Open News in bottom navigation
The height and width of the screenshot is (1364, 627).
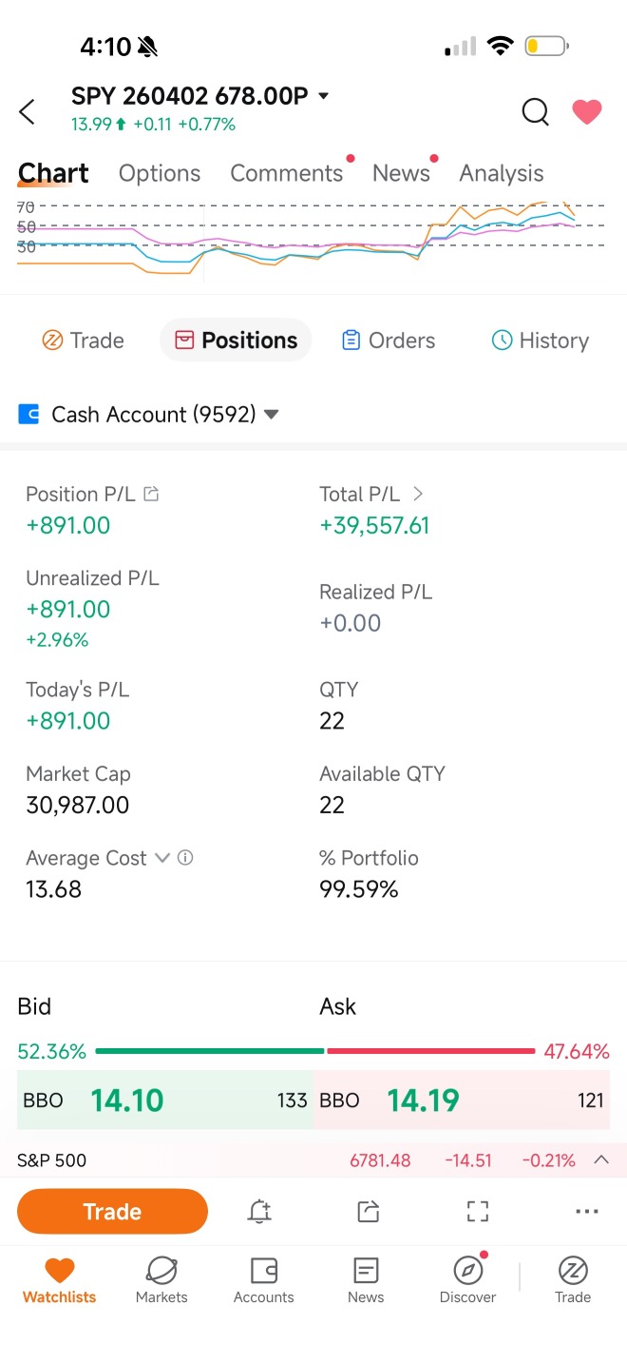point(366,1280)
